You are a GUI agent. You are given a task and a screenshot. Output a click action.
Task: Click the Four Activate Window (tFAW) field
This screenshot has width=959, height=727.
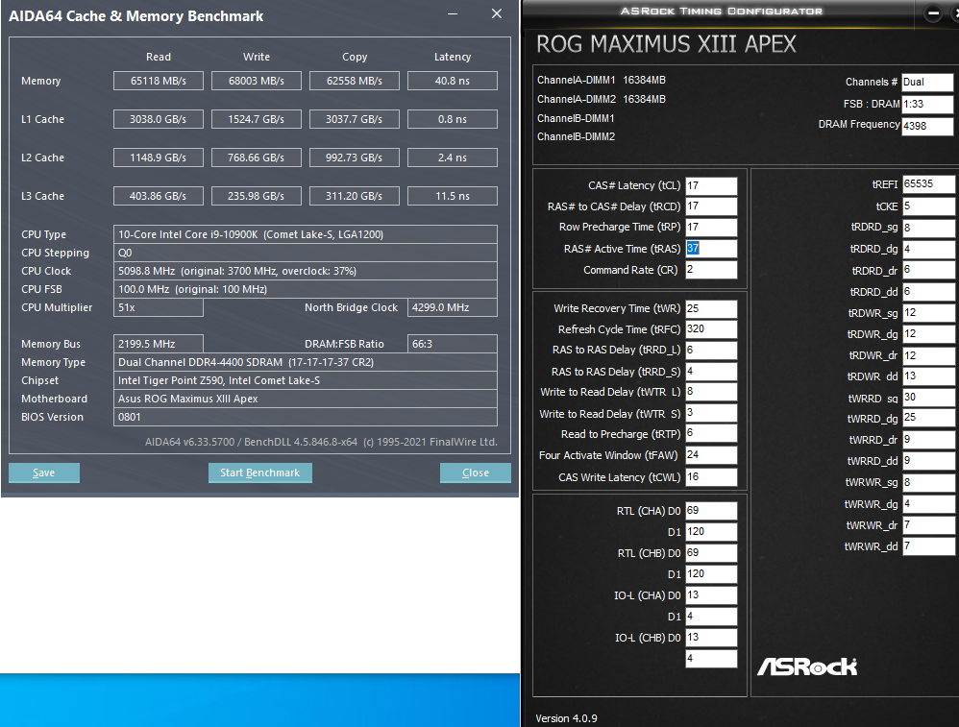[x=711, y=455]
